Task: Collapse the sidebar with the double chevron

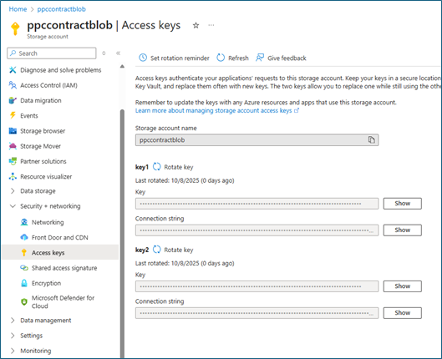Action: 118,53
